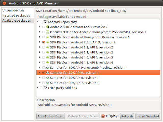Click the Android 1.5 API 3 android icon
The image size is (163, 122).
pyautogui.click(x=48, y=63)
